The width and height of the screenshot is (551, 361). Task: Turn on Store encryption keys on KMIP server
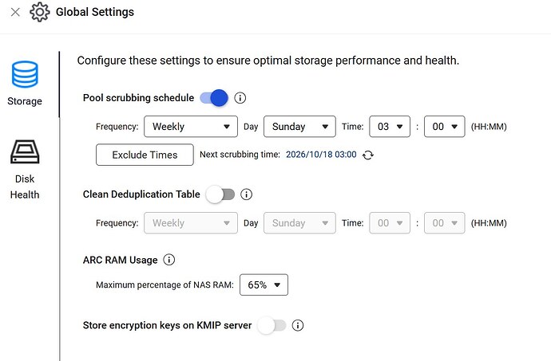pos(272,326)
